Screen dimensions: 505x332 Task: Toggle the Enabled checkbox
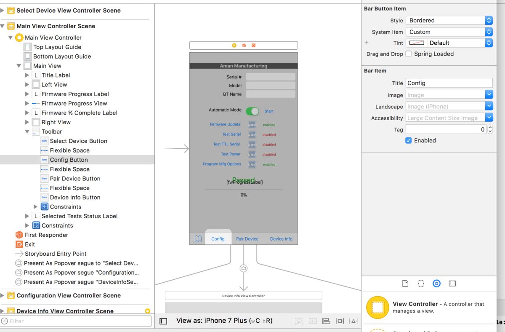408,141
